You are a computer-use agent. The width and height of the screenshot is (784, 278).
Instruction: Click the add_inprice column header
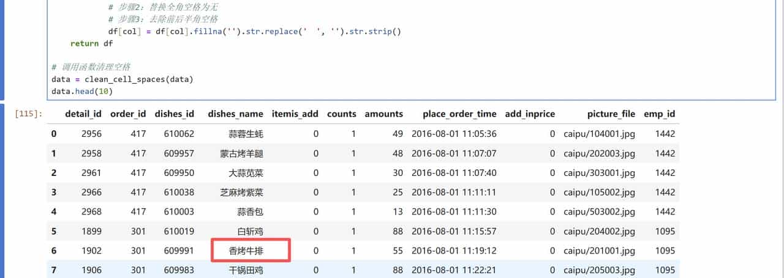(530, 114)
